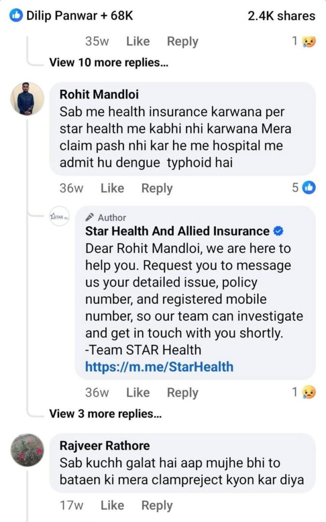Screen dimensions: 326x522
Task: Like Rajveer Rathore's comment
Action: [x=112, y=505]
